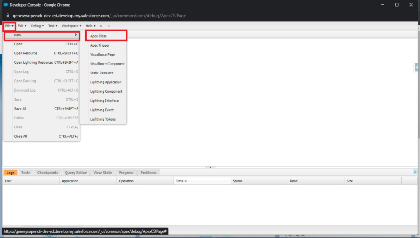This screenshot has width=420, height=238.
Task: Switch to the Tests tab
Action: click(25, 172)
